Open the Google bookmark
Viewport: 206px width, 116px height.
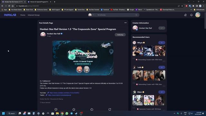click(x=130, y=10)
